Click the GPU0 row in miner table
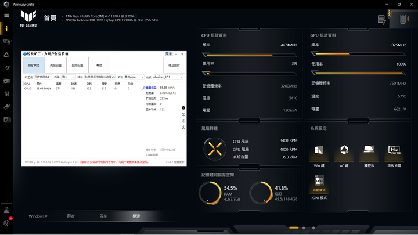 [x=77, y=88]
